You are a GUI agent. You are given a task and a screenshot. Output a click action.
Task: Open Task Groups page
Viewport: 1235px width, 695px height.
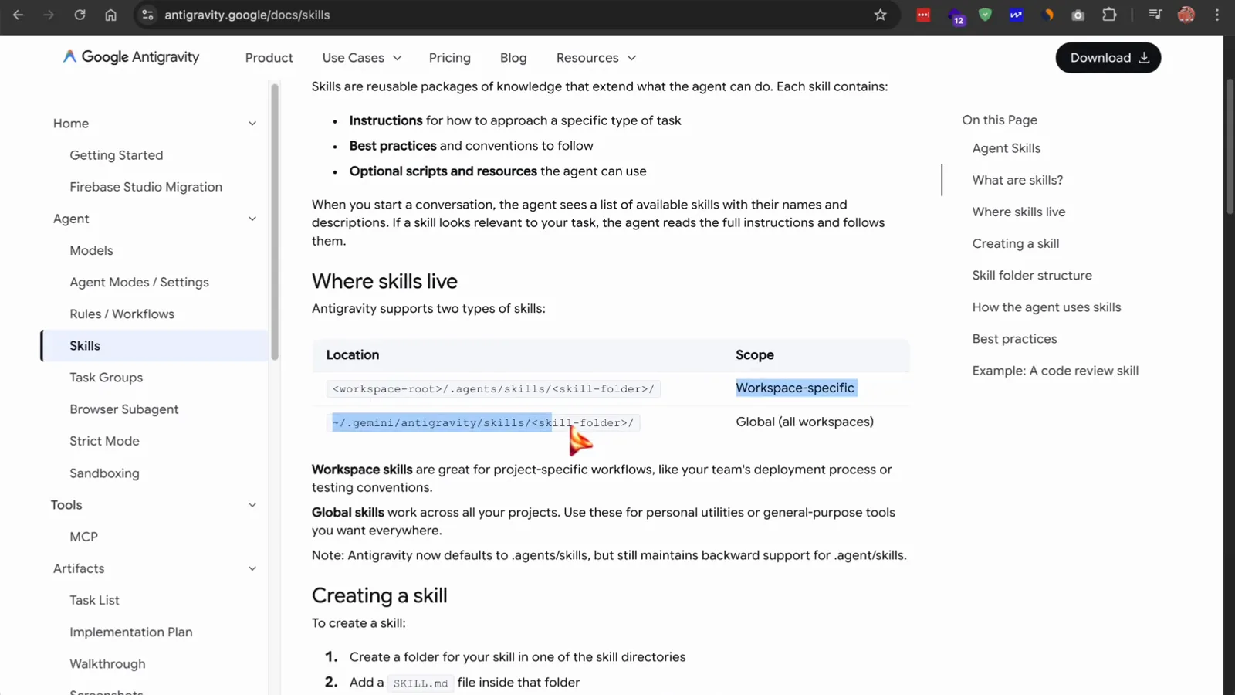[106, 378]
